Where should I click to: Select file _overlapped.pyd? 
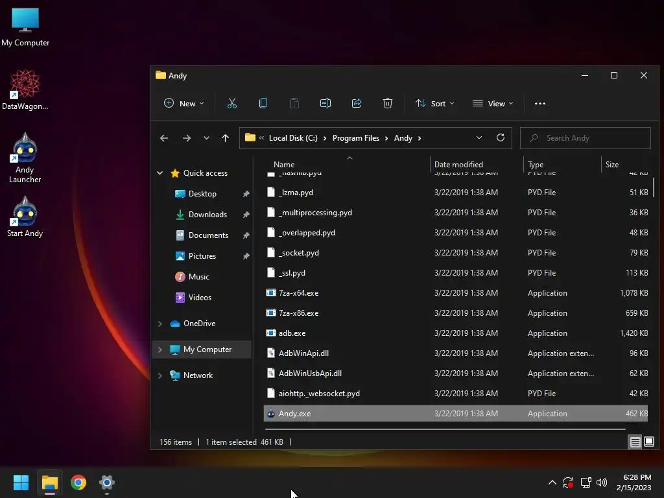coord(456,233)
